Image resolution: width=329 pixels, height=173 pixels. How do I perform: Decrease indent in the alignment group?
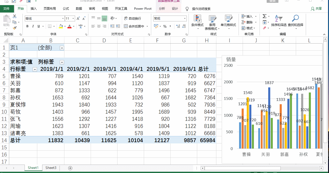(112, 26)
